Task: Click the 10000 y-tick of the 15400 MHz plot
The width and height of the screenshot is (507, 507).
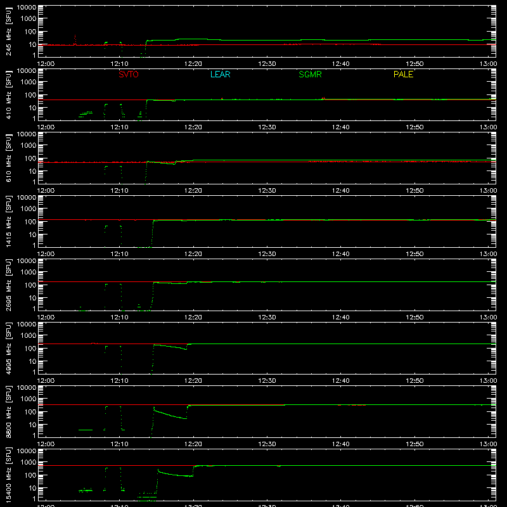Action: tap(27, 451)
